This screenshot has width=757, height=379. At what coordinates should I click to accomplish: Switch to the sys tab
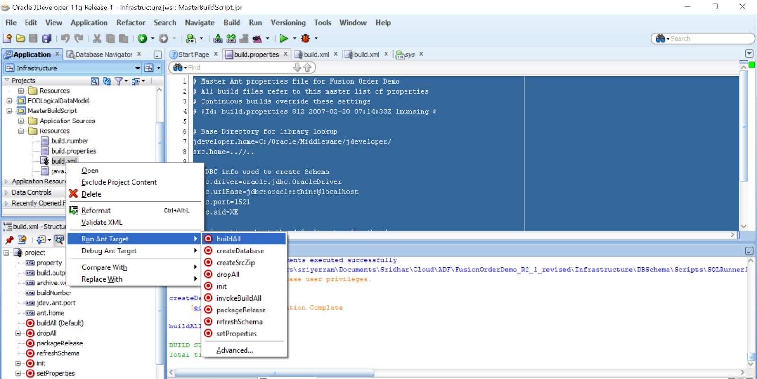tap(410, 54)
